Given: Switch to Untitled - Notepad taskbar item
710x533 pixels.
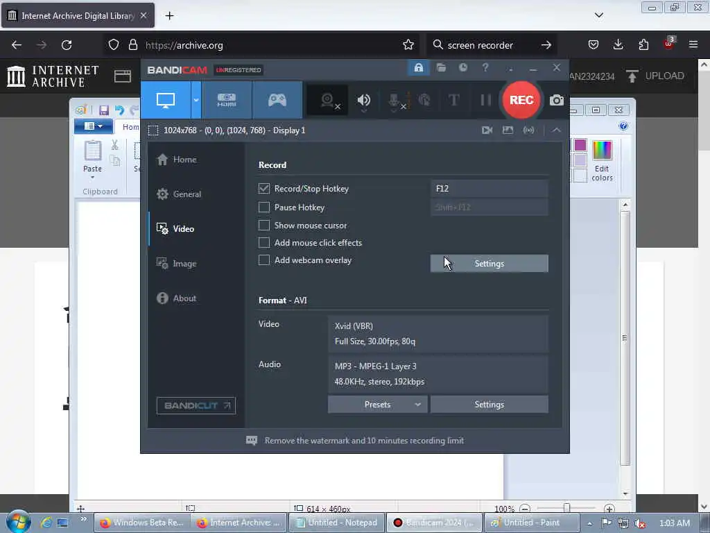Looking at the screenshot, I should 336,523.
